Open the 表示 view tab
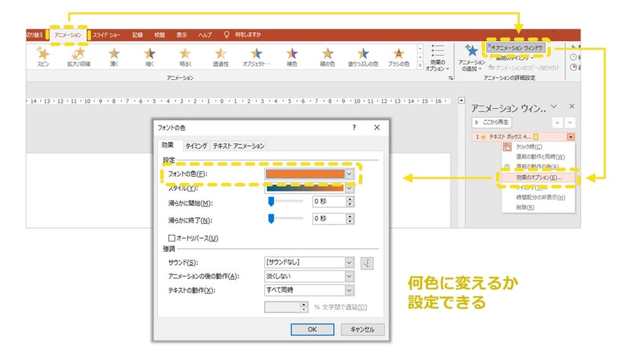 (182, 35)
